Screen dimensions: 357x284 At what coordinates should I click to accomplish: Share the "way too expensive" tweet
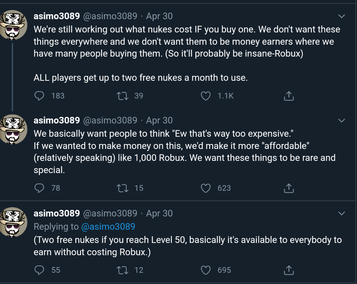tap(289, 188)
